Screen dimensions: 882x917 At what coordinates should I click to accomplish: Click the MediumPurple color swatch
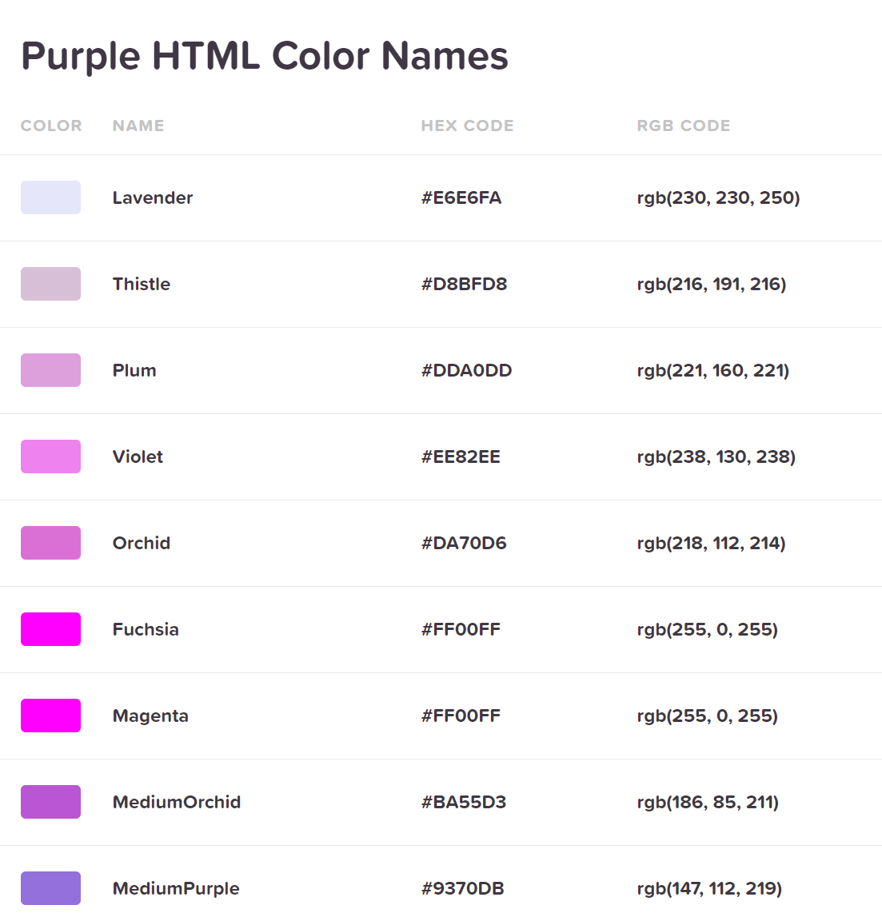point(51,888)
